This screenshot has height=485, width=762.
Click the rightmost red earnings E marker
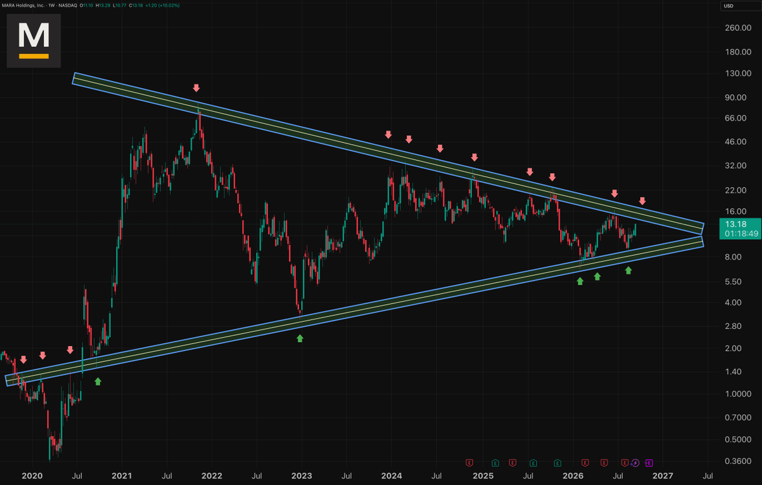(x=625, y=463)
